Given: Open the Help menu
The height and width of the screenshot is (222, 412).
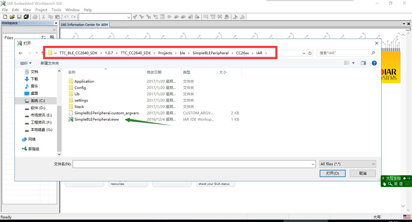Looking at the screenshot, I should pyautogui.click(x=88, y=10).
